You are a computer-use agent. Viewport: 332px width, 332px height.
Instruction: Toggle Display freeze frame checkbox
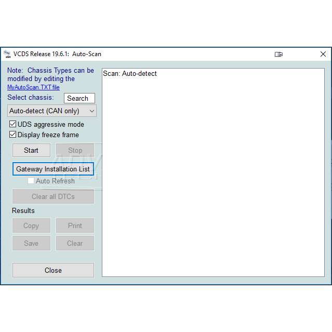(12, 135)
